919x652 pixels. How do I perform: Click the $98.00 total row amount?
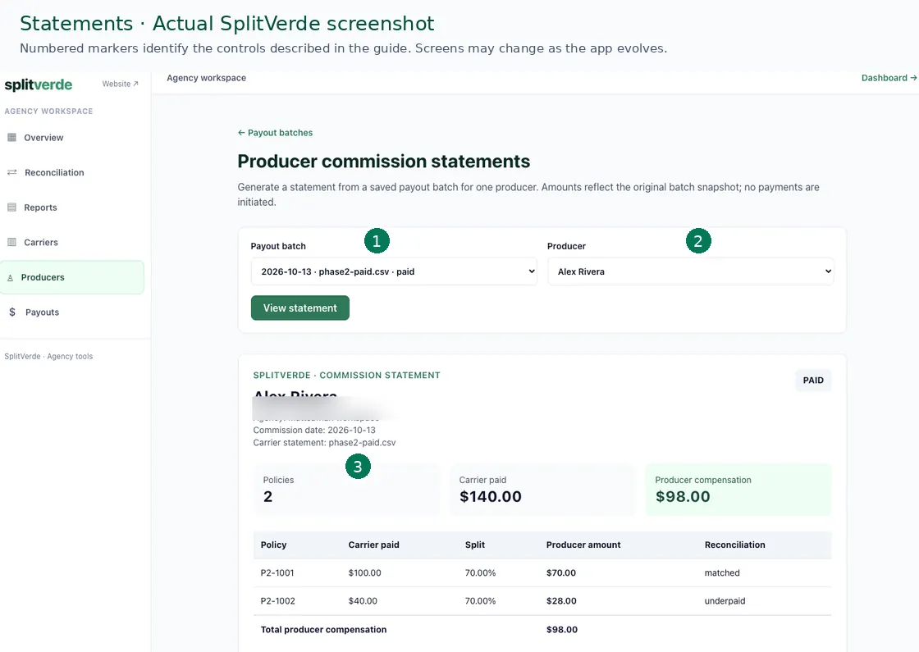click(x=562, y=630)
